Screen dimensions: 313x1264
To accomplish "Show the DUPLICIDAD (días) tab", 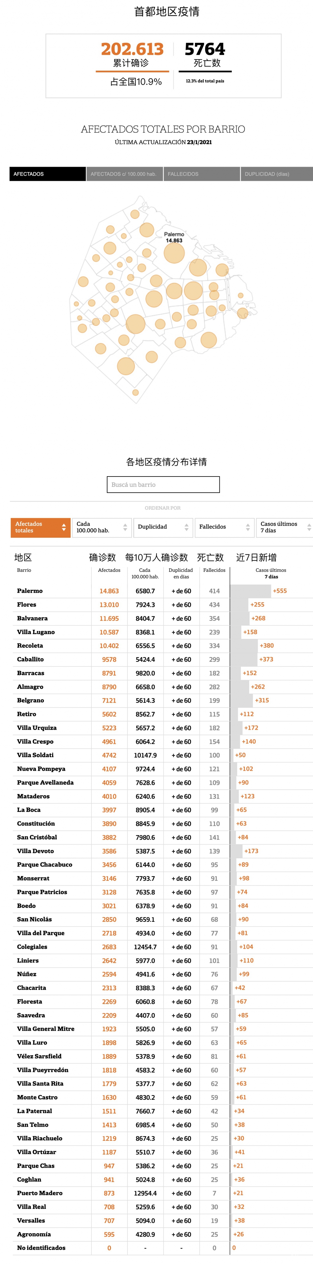I will (x=277, y=174).
